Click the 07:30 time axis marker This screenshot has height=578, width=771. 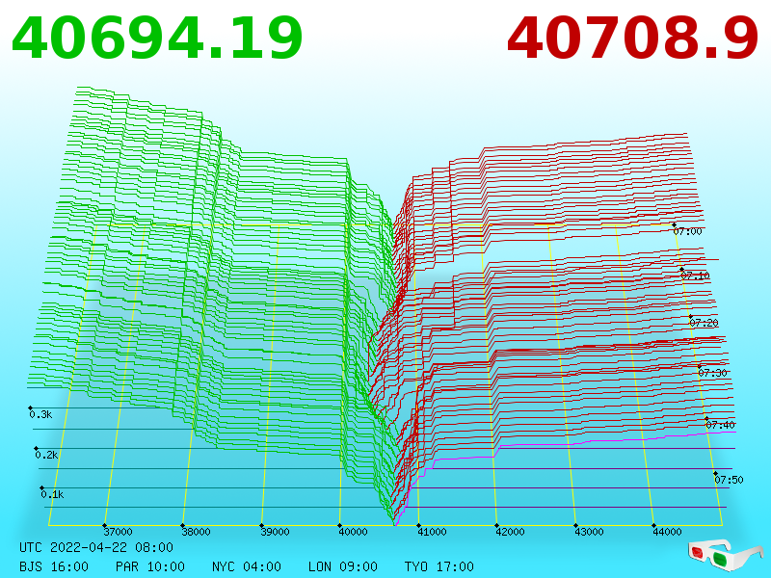tap(712, 373)
